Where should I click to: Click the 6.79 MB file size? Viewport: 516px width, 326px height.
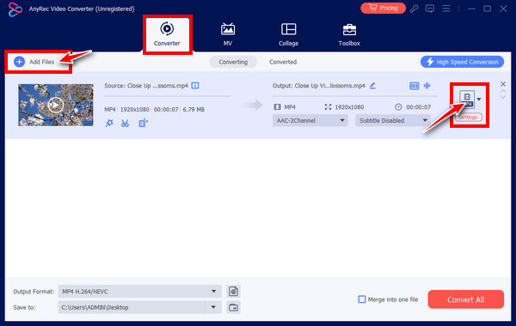(x=193, y=109)
